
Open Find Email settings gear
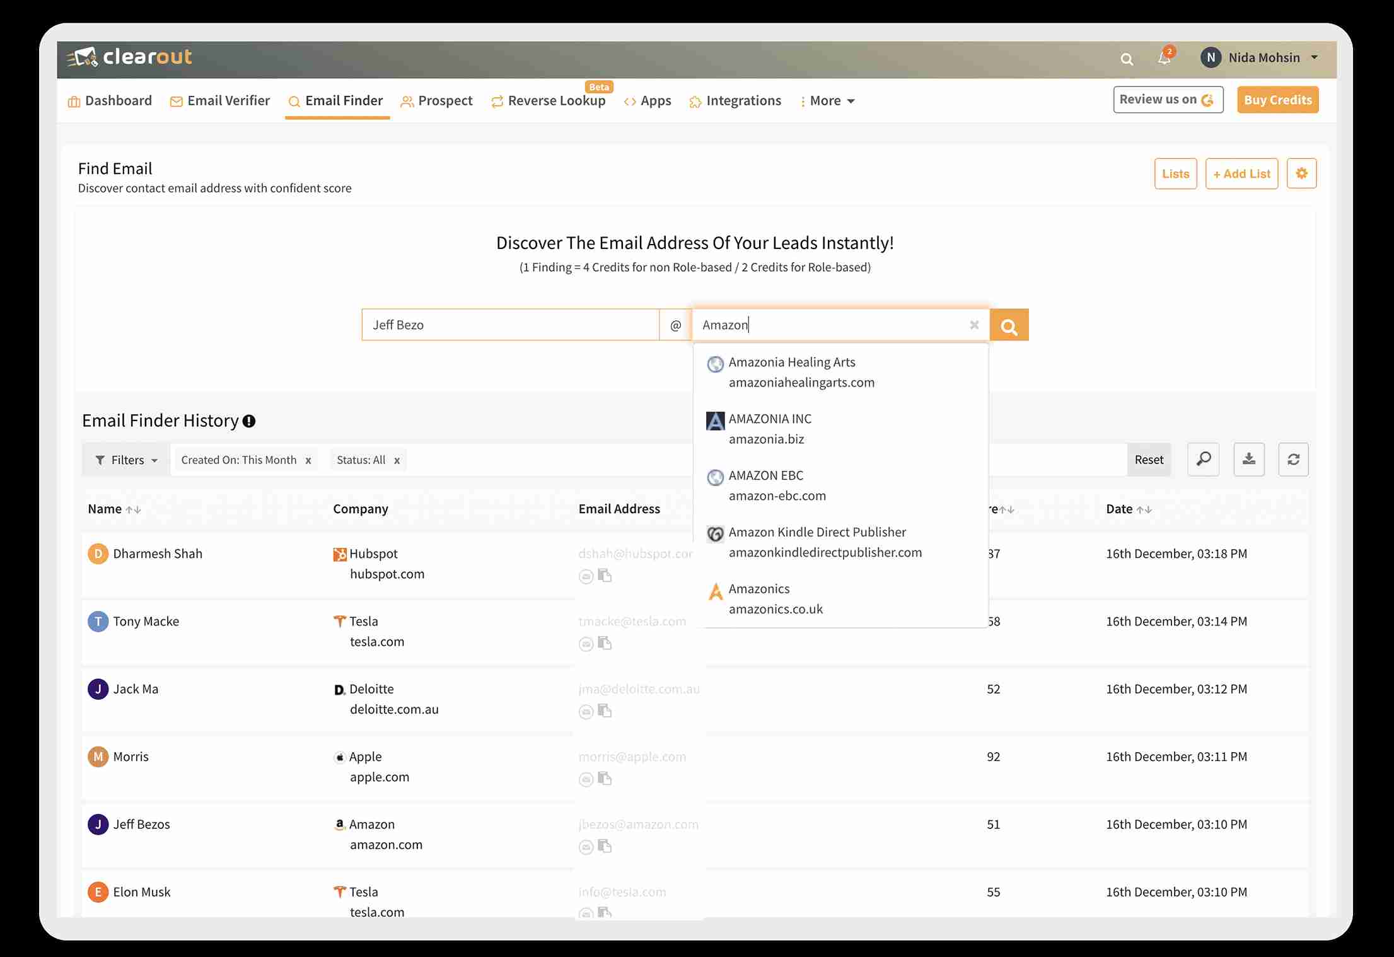coord(1301,173)
